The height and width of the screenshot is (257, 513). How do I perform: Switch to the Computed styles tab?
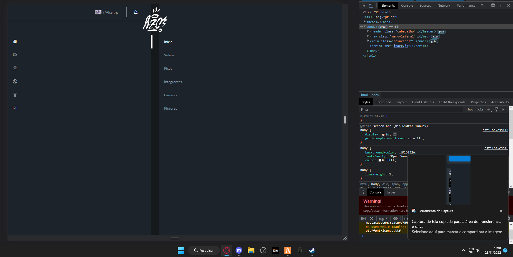383,102
